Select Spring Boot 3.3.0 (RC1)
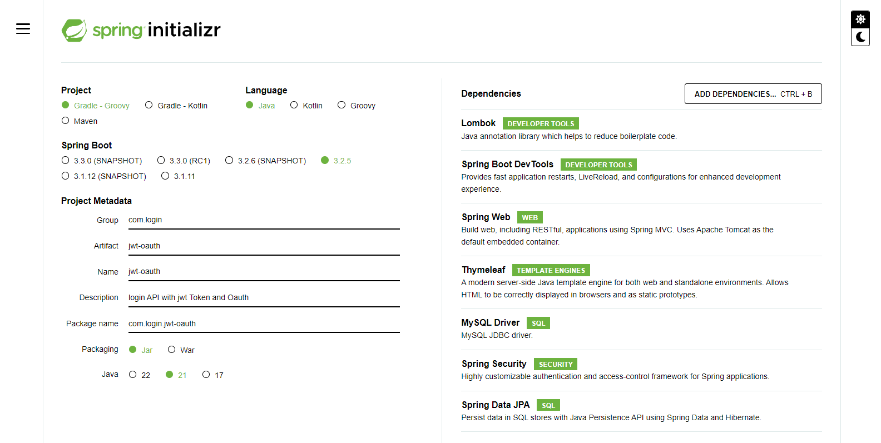This screenshot has height=443, width=881. pos(184,161)
